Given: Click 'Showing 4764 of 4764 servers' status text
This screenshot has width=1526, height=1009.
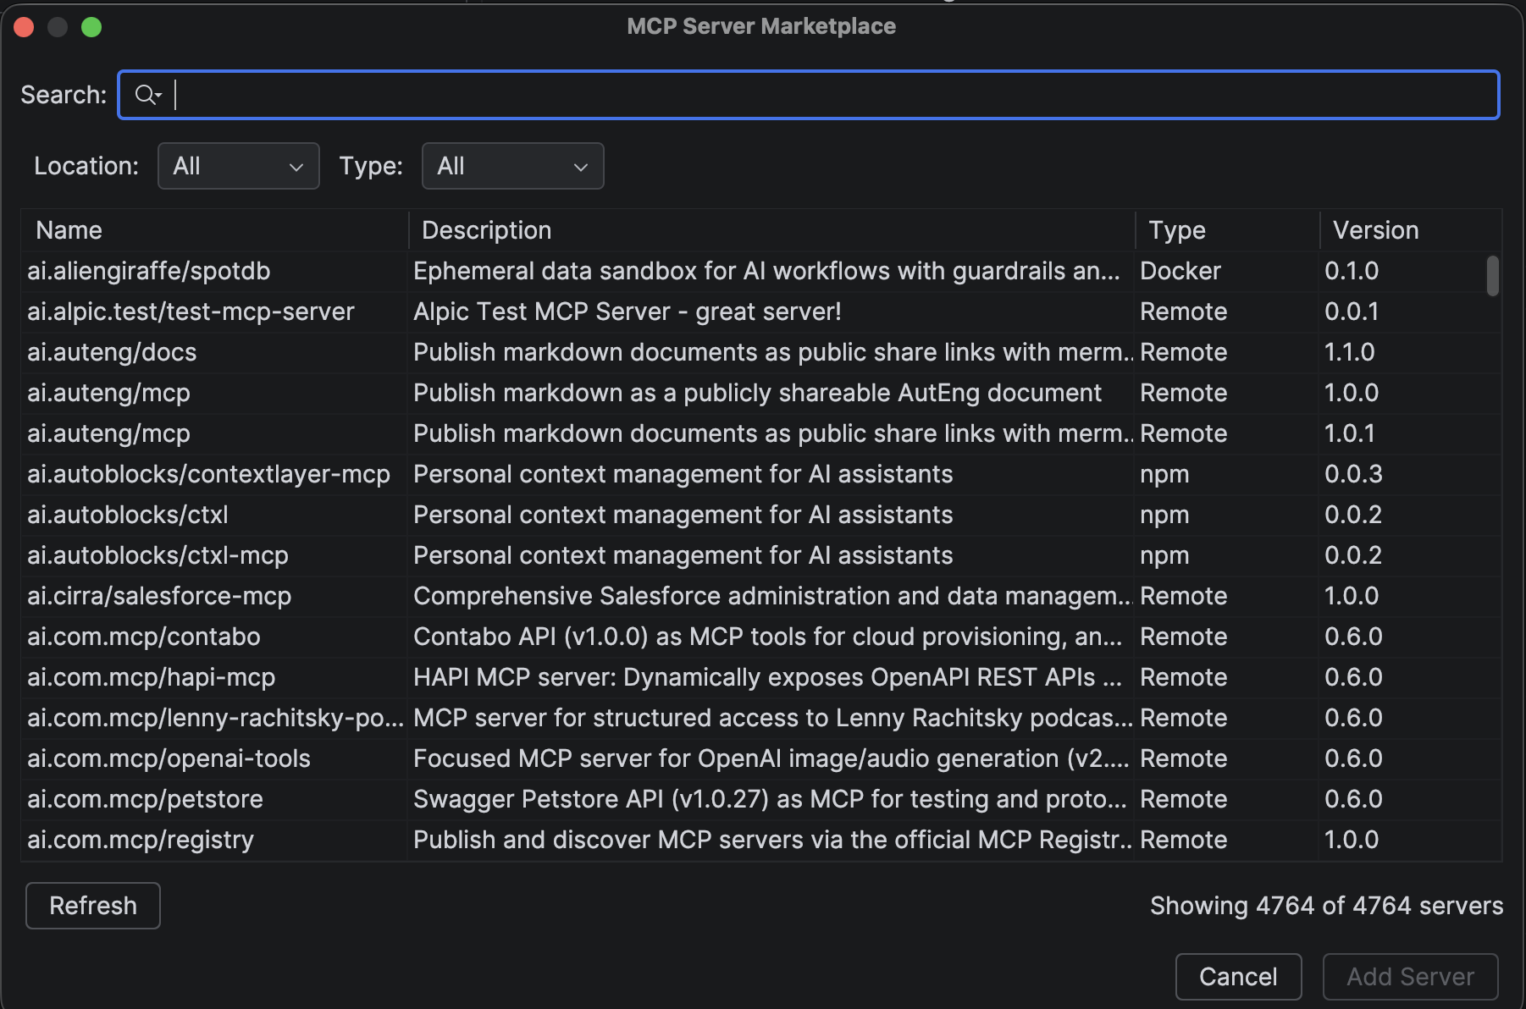Looking at the screenshot, I should pyautogui.click(x=1326, y=906).
